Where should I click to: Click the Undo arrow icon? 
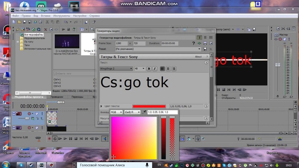coord(66,22)
